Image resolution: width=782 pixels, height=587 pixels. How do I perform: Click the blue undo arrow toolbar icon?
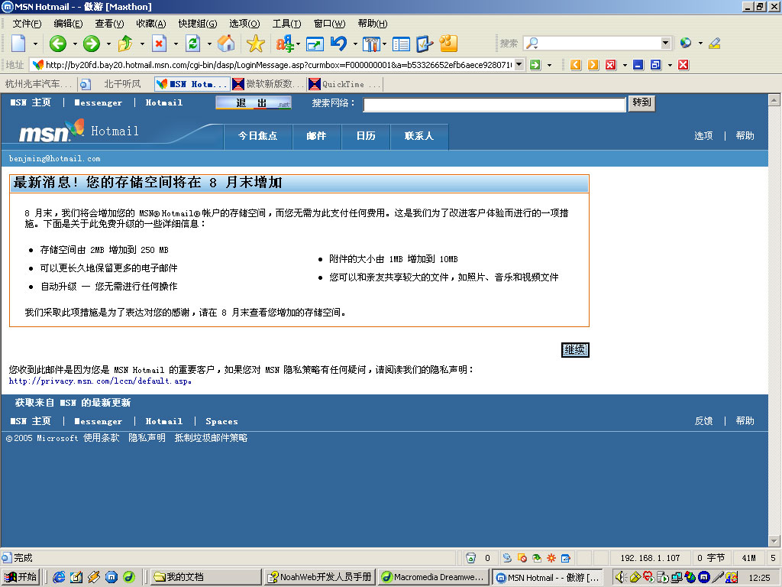click(x=338, y=44)
